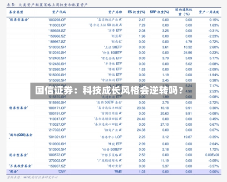Click the '医药 50ETF 基金' asset name

pyautogui.click(x=109, y=103)
